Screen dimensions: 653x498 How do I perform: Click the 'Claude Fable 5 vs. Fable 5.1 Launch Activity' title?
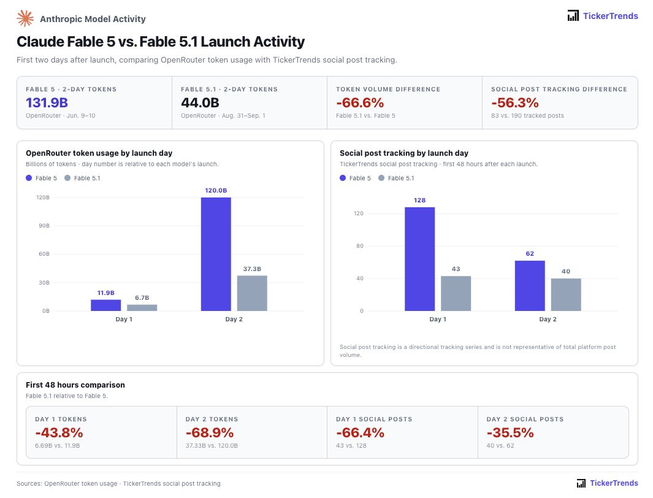[x=161, y=42]
